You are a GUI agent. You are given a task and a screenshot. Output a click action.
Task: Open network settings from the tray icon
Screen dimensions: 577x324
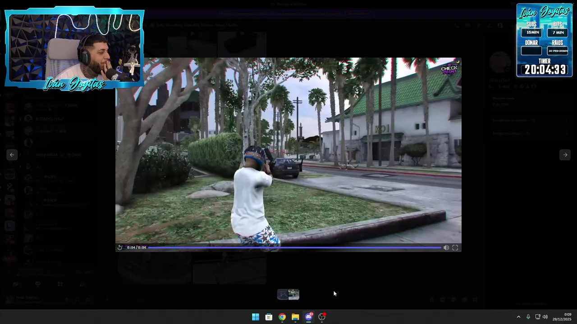click(x=538, y=317)
